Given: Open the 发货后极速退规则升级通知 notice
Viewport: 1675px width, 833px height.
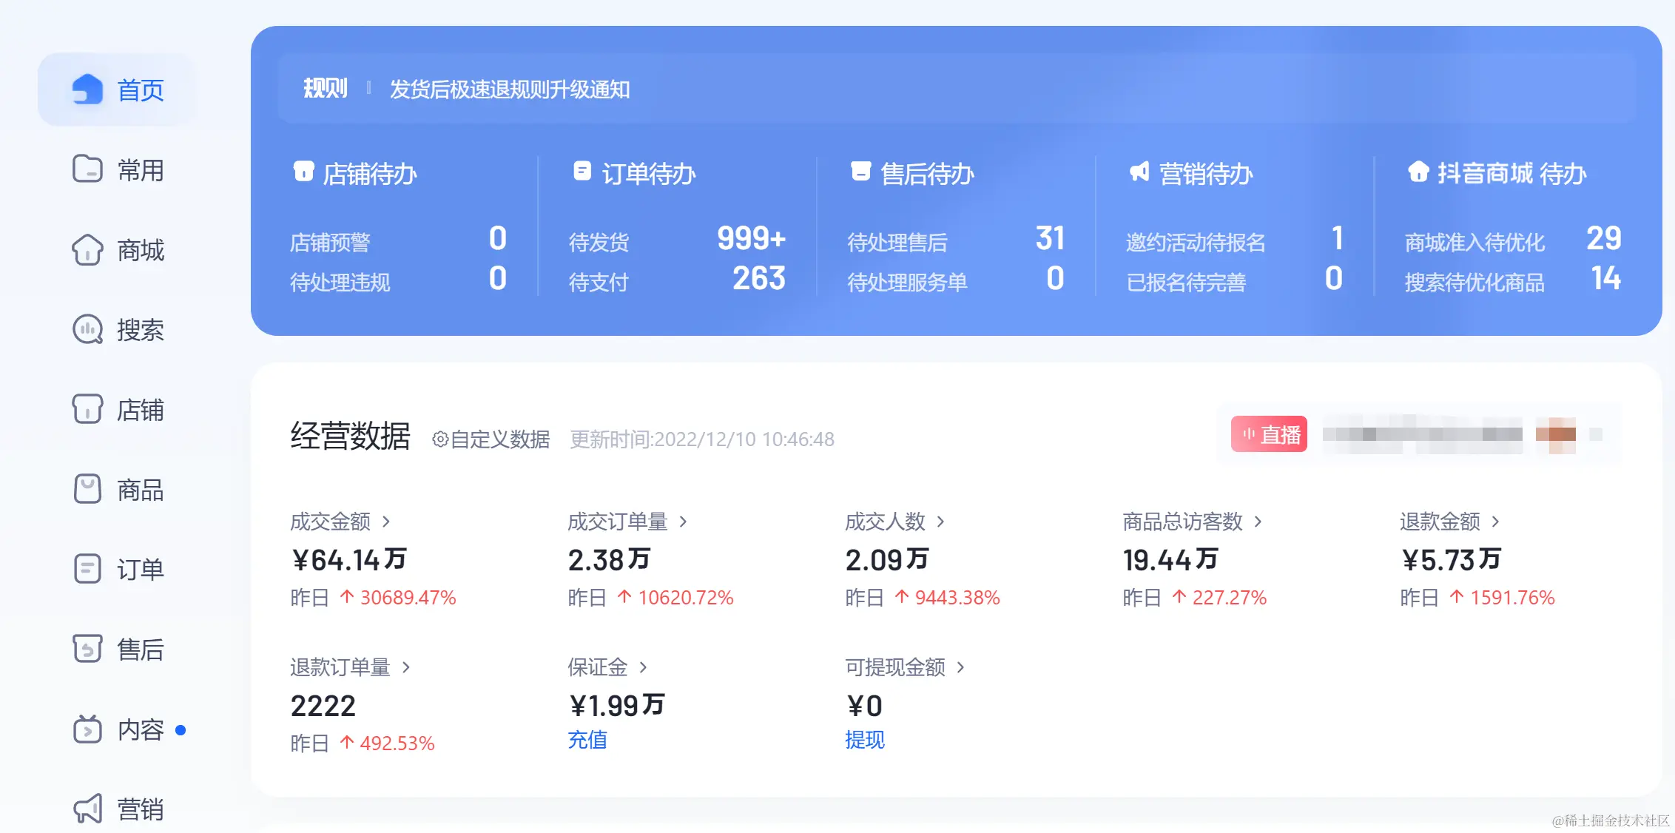Looking at the screenshot, I should (x=510, y=90).
